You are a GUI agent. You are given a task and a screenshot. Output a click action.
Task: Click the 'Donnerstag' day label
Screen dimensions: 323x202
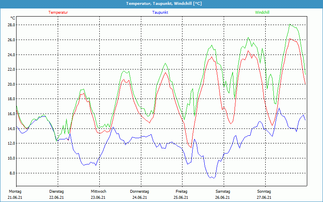[x=139, y=191]
